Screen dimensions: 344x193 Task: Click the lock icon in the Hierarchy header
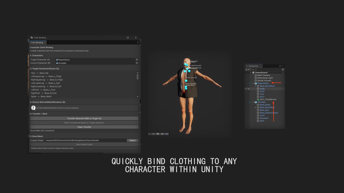pos(280,66)
